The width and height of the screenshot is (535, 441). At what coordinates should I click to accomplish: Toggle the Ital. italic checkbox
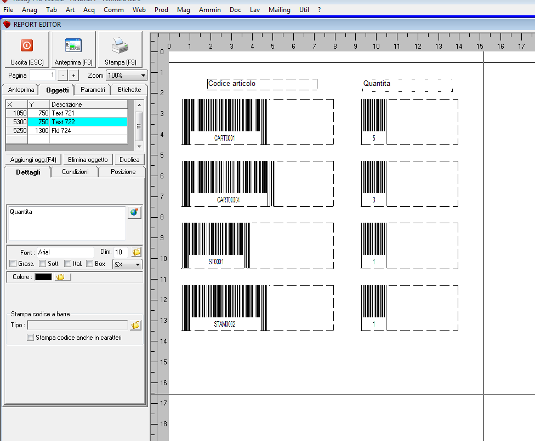pos(67,264)
